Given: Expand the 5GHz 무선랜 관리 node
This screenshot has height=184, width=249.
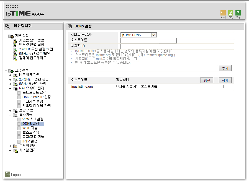Looking at the screenshot, I should tap(10, 84).
